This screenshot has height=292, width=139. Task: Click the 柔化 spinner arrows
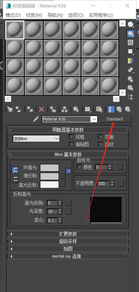click(x=60, y=221)
